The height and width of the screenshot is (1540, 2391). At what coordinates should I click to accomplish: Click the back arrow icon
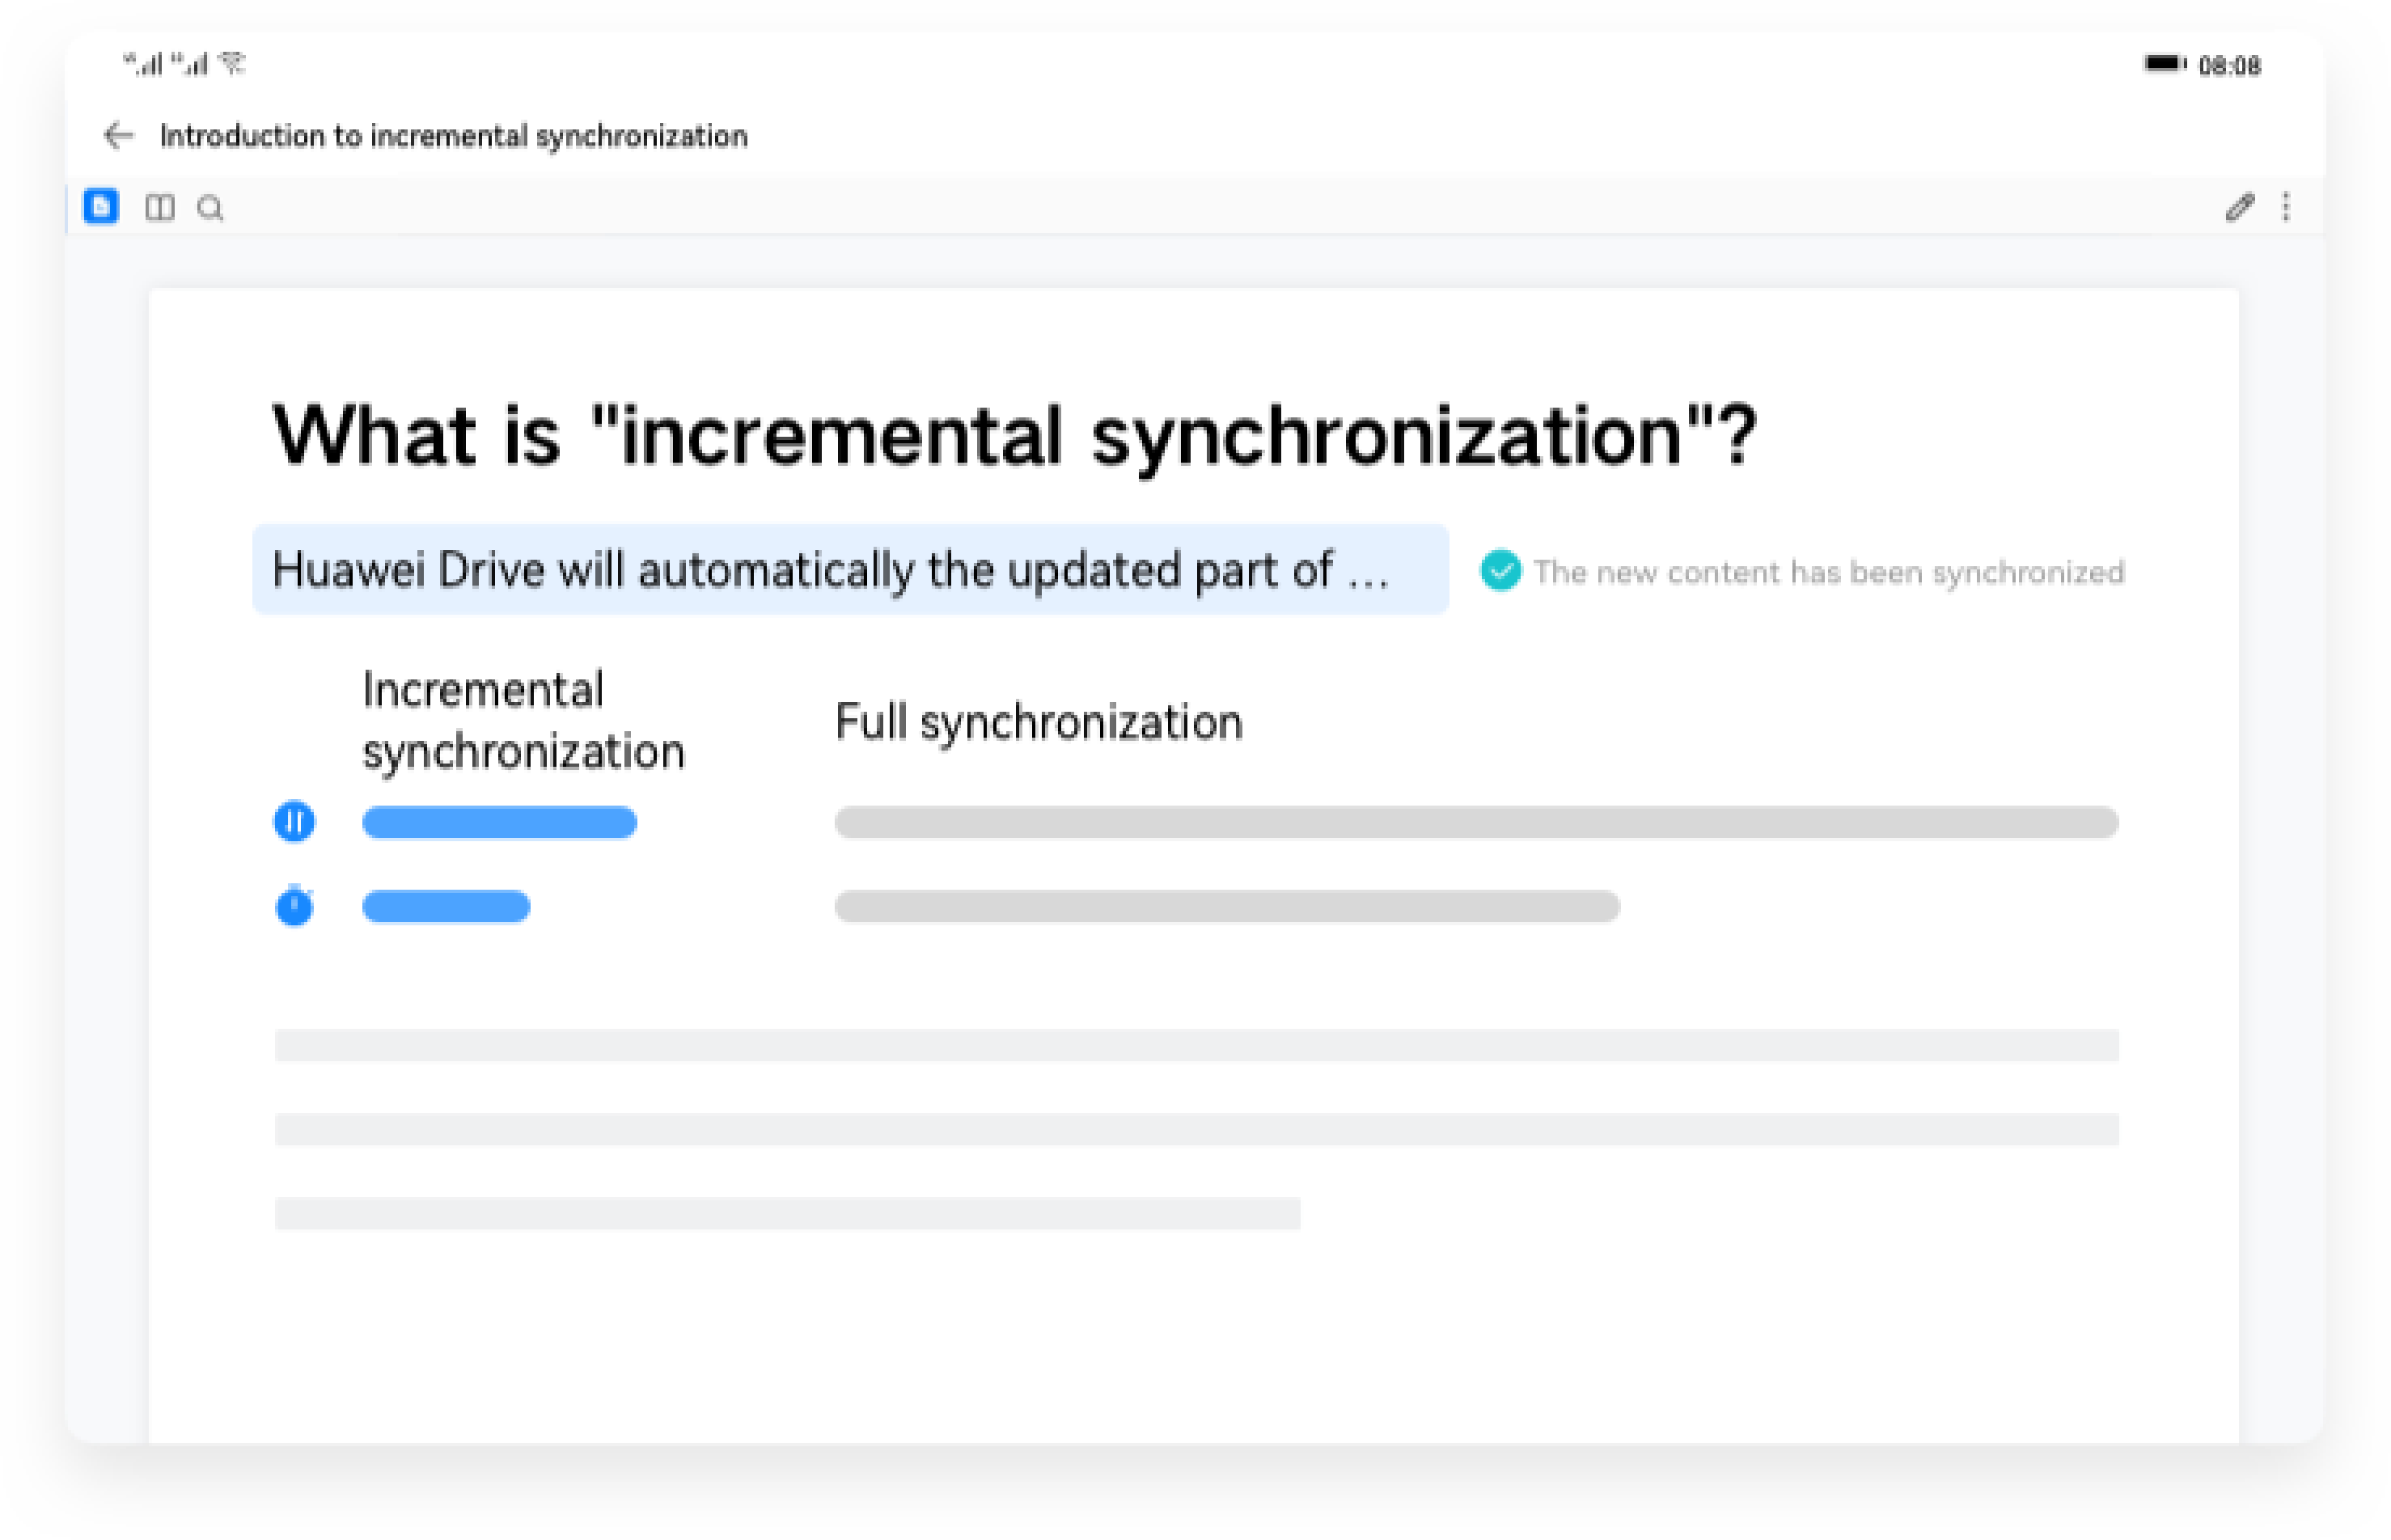[x=118, y=134]
